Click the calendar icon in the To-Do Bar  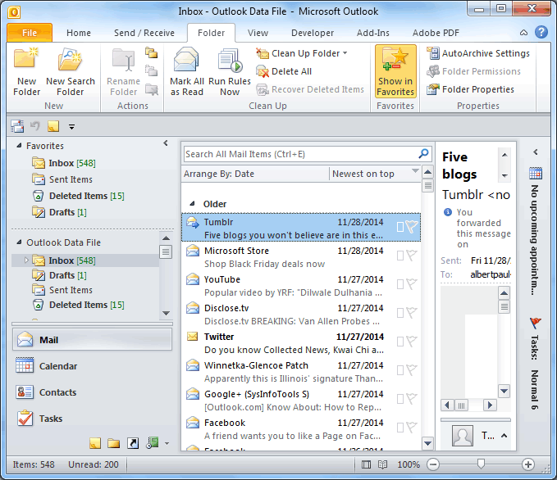click(x=536, y=173)
